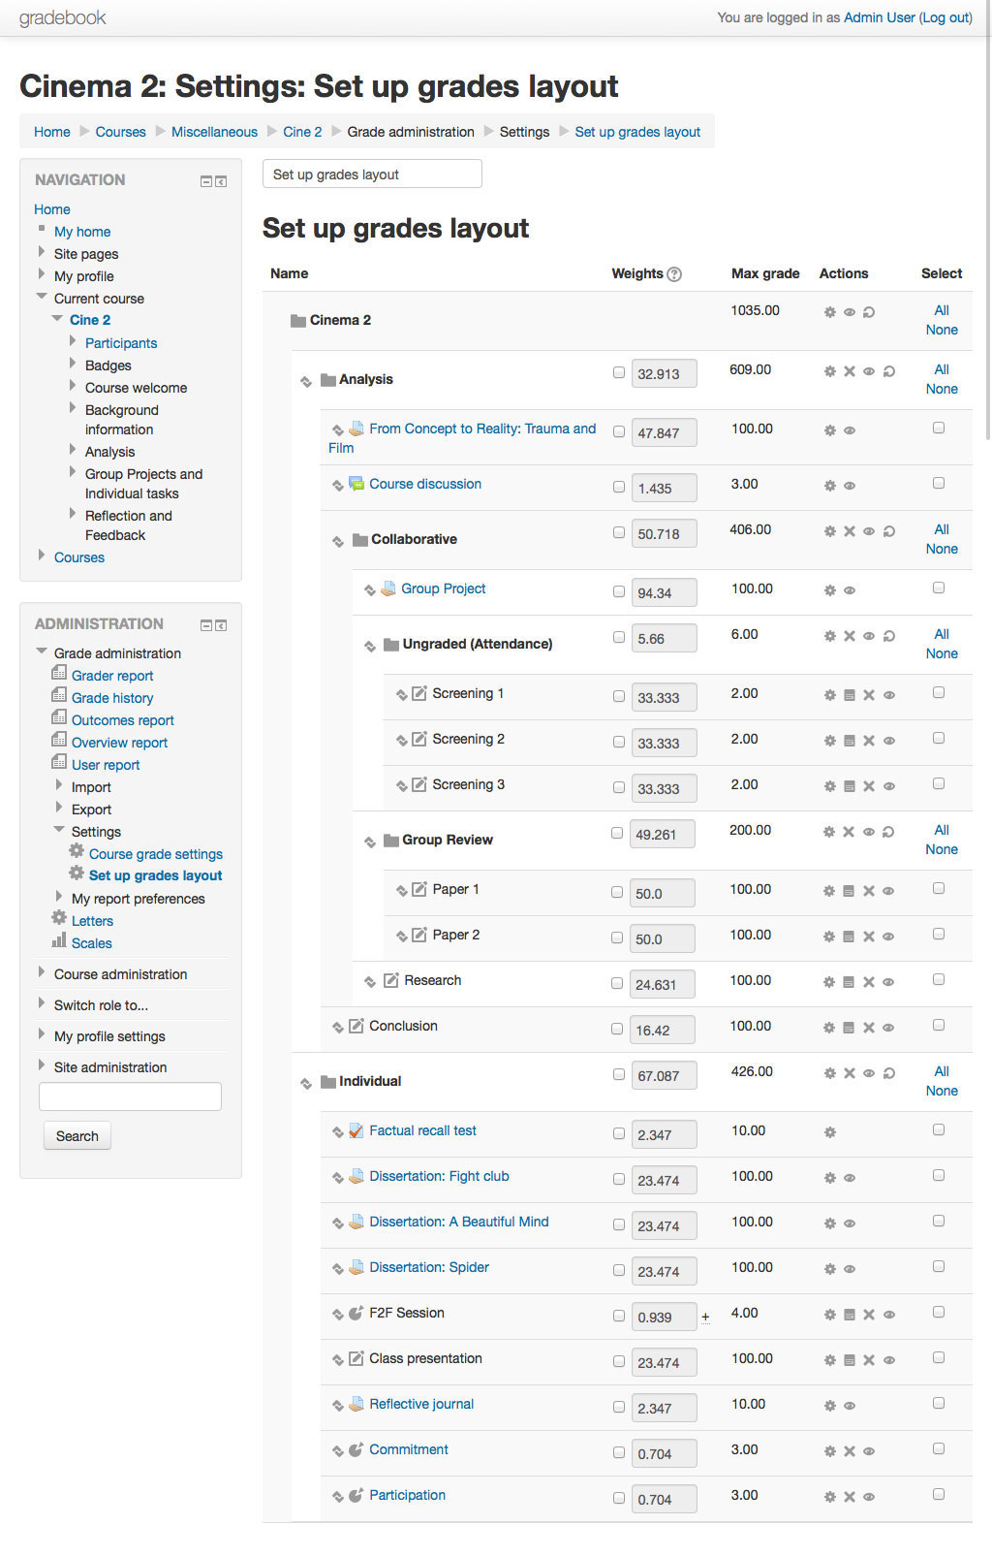Reset weights icon in Cinema 2 row

tap(869, 312)
